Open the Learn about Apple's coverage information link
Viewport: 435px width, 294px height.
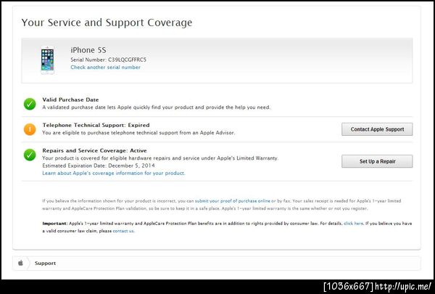(113, 173)
